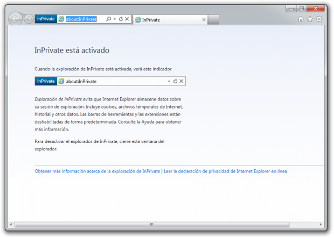Open the link Leer la declaración de privacidad
Image resolution: width=334 pixels, height=238 pixels.
tap(225, 171)
